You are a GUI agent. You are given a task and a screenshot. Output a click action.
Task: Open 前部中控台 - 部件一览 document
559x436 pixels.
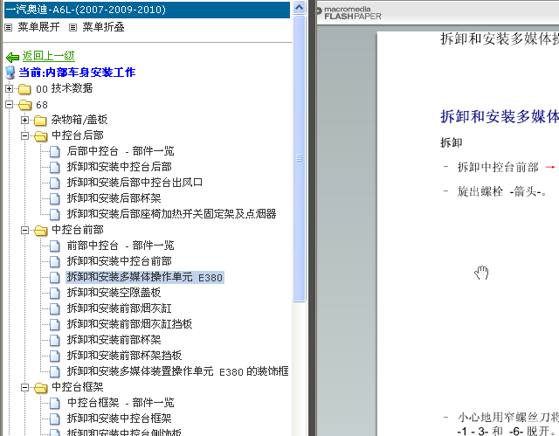pyautogui.click(x=121, y=246)
